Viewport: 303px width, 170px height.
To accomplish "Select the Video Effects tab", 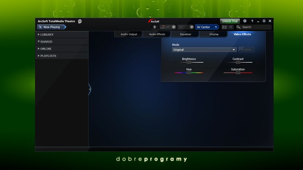I will pyautogui.click(x=242, y=34).
